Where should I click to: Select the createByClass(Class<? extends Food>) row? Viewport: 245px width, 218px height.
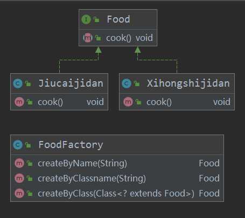(x=117, y=193)
